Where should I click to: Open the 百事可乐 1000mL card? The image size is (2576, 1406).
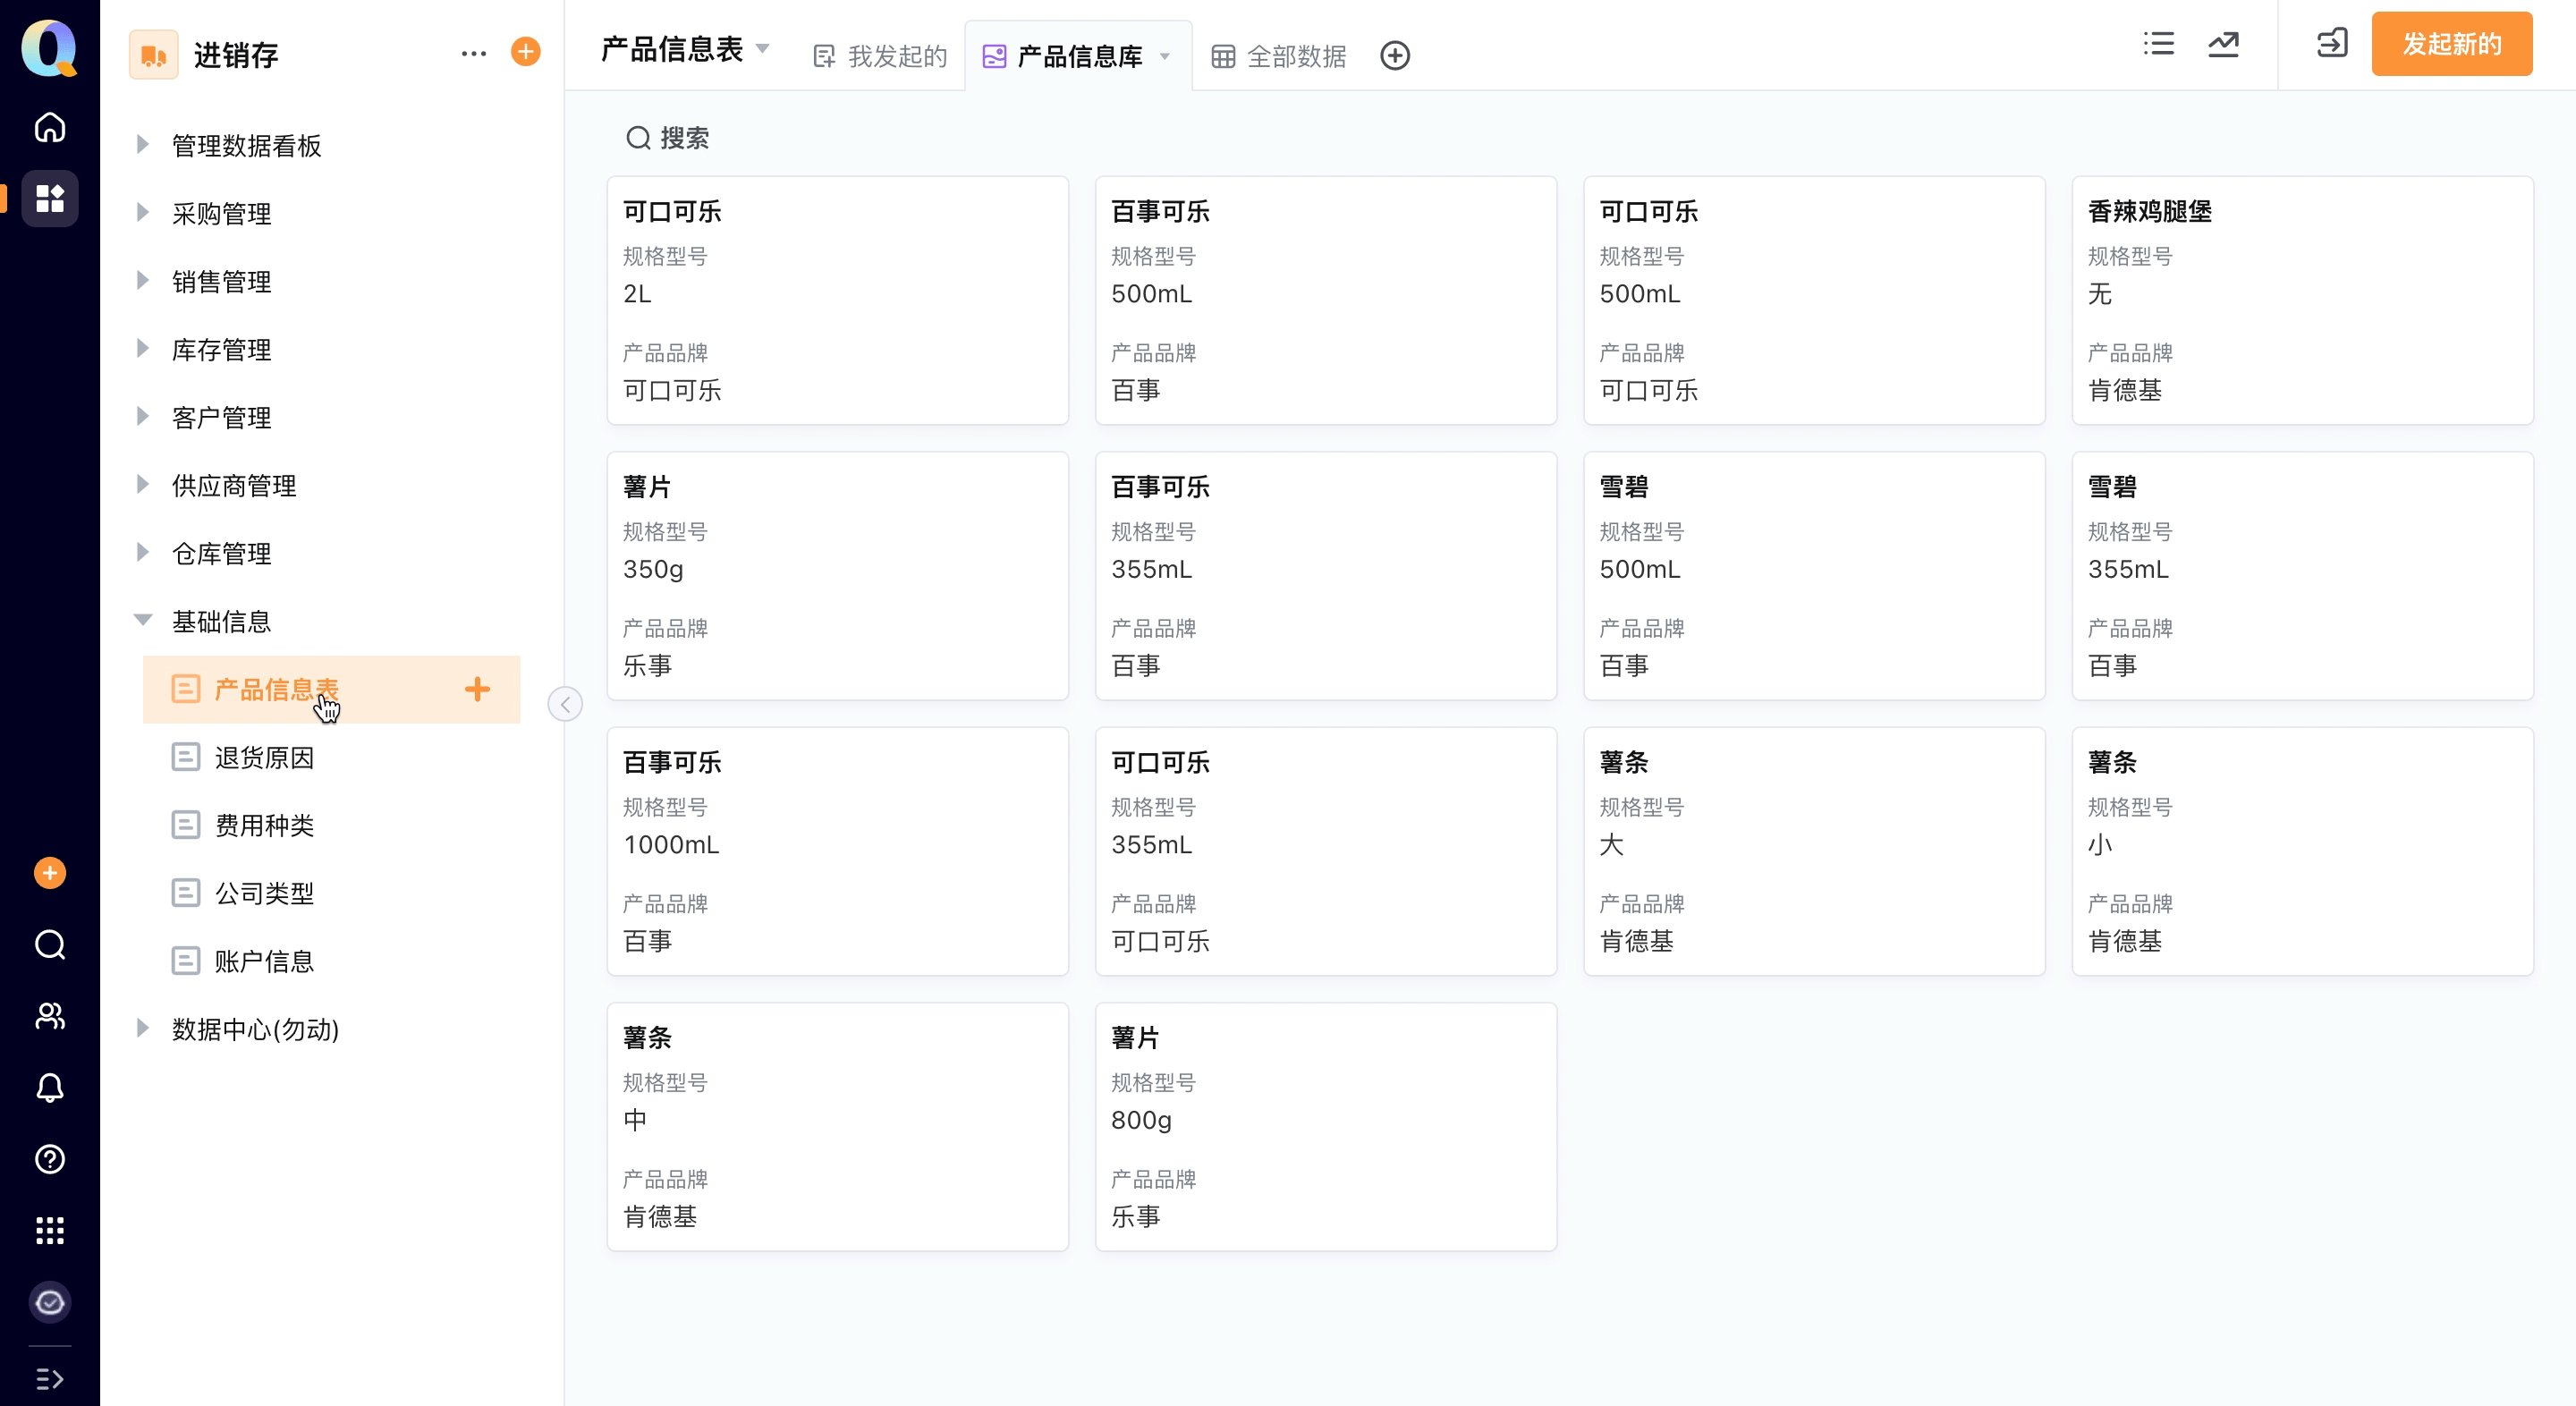pos(837,851)
